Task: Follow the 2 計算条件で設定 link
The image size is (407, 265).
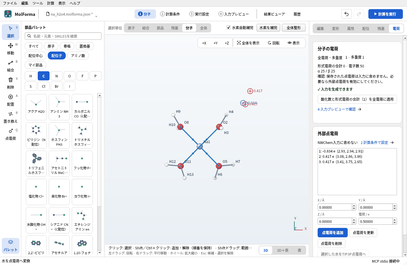Action: pyautogui.click(x=377, y=143)
